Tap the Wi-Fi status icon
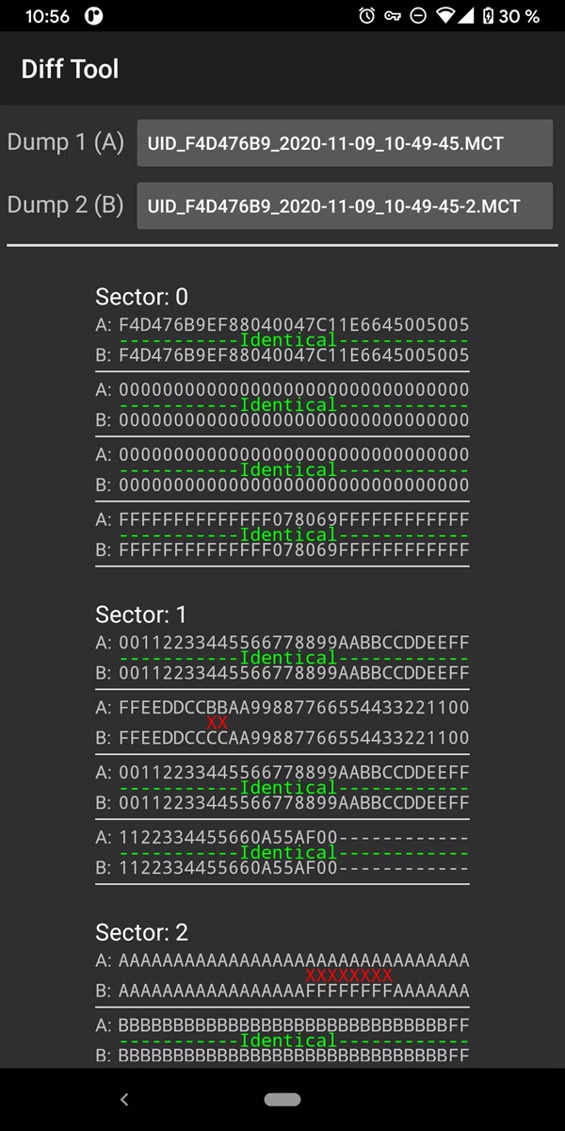 click(x=446, y=15)
